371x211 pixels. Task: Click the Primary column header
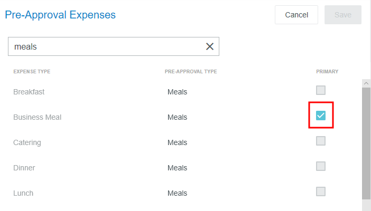[327, 72]
